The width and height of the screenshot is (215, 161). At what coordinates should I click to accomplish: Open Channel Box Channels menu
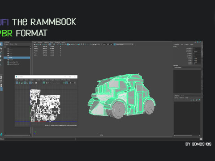[x=176, y=45]
